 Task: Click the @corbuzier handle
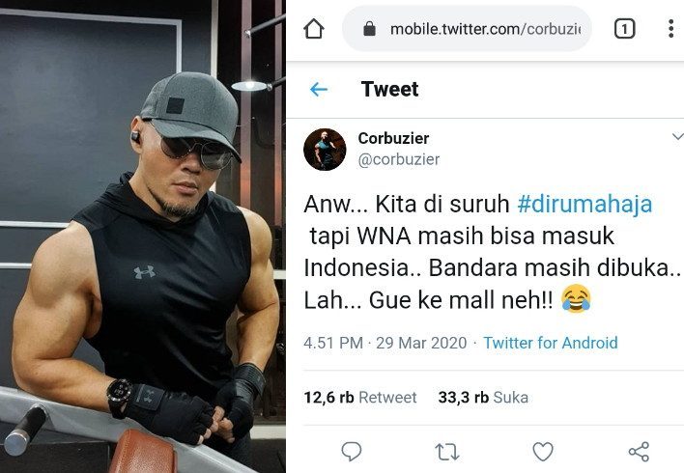[x=399, y=159]
